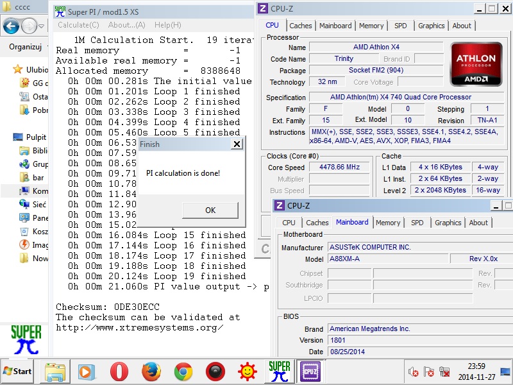This screenshot has height=385, width=513.
Task: Click the xtremesystems.org URL text
Action: tap(140, 328)
